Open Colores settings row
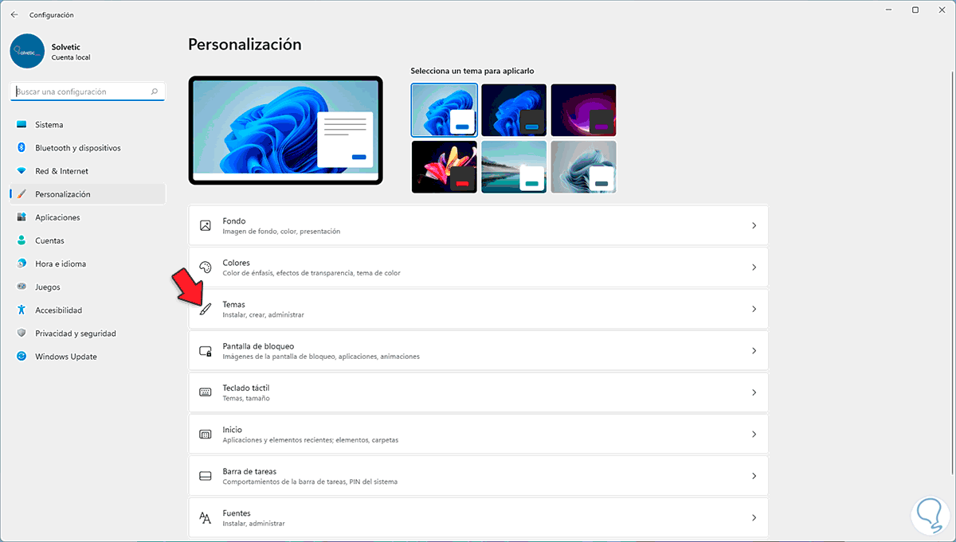The height and width of the screenshot is (542, 956). pos(478,267)
